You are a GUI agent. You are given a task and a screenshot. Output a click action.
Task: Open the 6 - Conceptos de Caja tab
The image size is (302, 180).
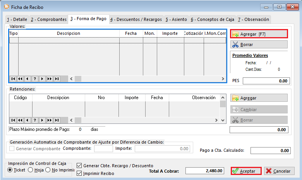[213, 19]
